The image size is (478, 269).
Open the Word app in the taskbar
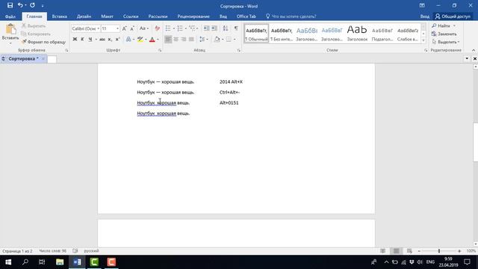point(77,262)
